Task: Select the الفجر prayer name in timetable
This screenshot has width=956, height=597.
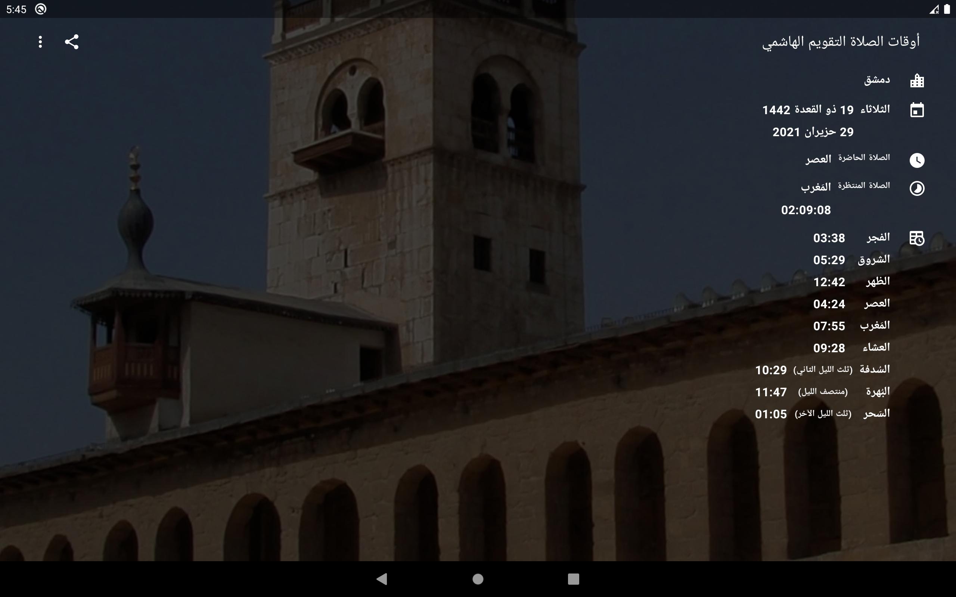Action: pos(878,237)
